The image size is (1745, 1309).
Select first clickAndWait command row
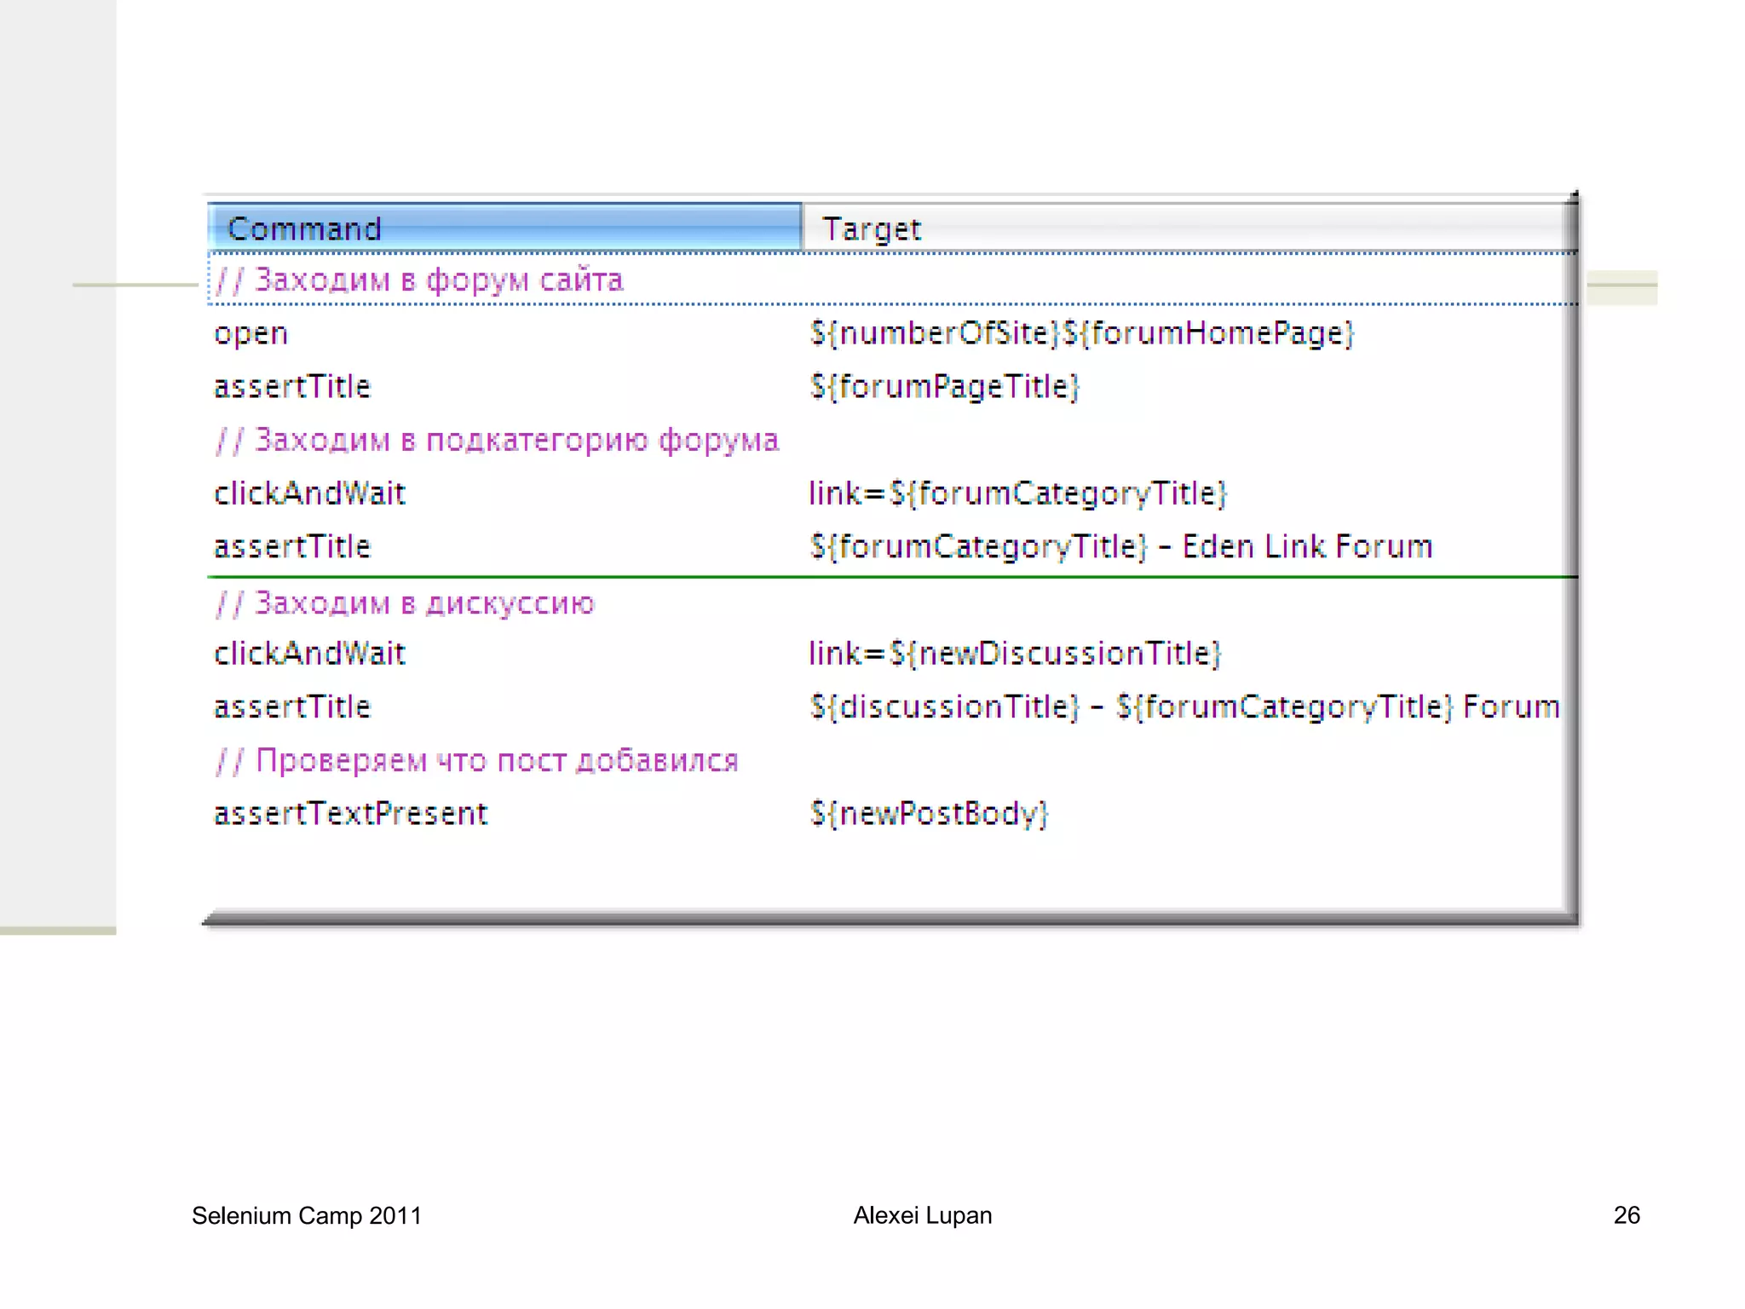click(x=309, y=493)
